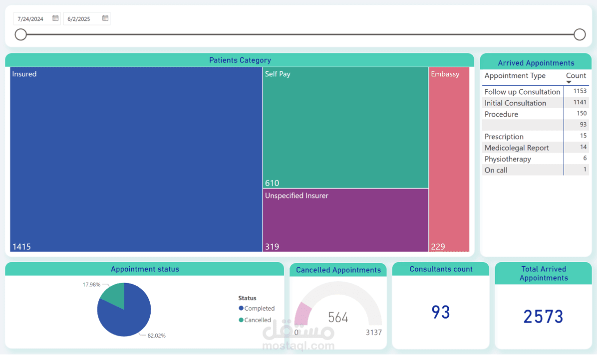Open the end date calendar picker icon
Viewport: 597px width, 359px height.
point(105,18)
